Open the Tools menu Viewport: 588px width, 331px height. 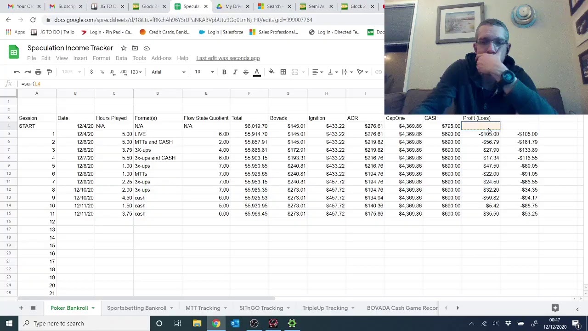click(139, 58)
